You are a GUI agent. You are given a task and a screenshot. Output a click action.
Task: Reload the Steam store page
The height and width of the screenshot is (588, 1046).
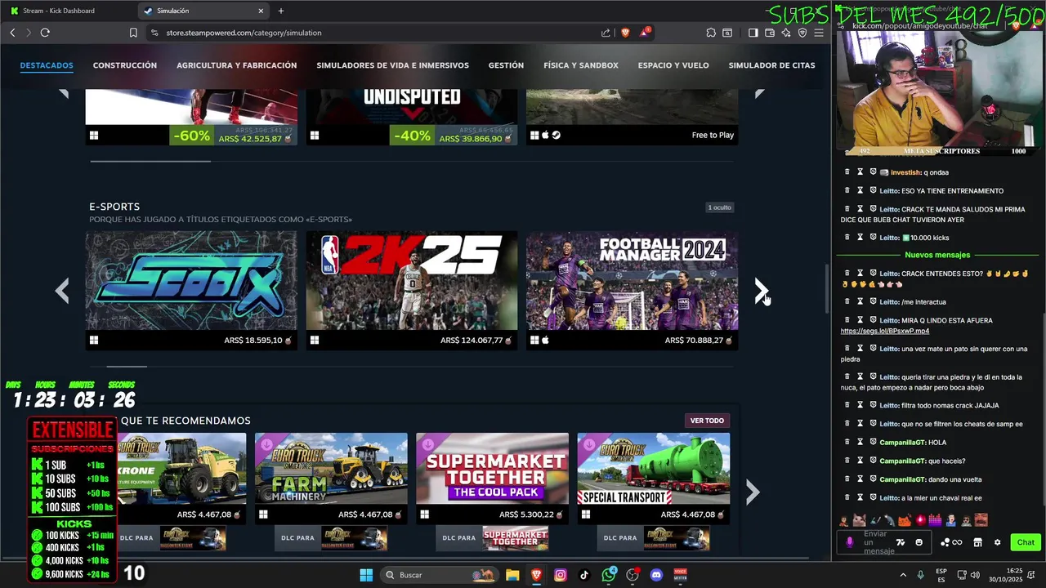(x=45, y=33)
